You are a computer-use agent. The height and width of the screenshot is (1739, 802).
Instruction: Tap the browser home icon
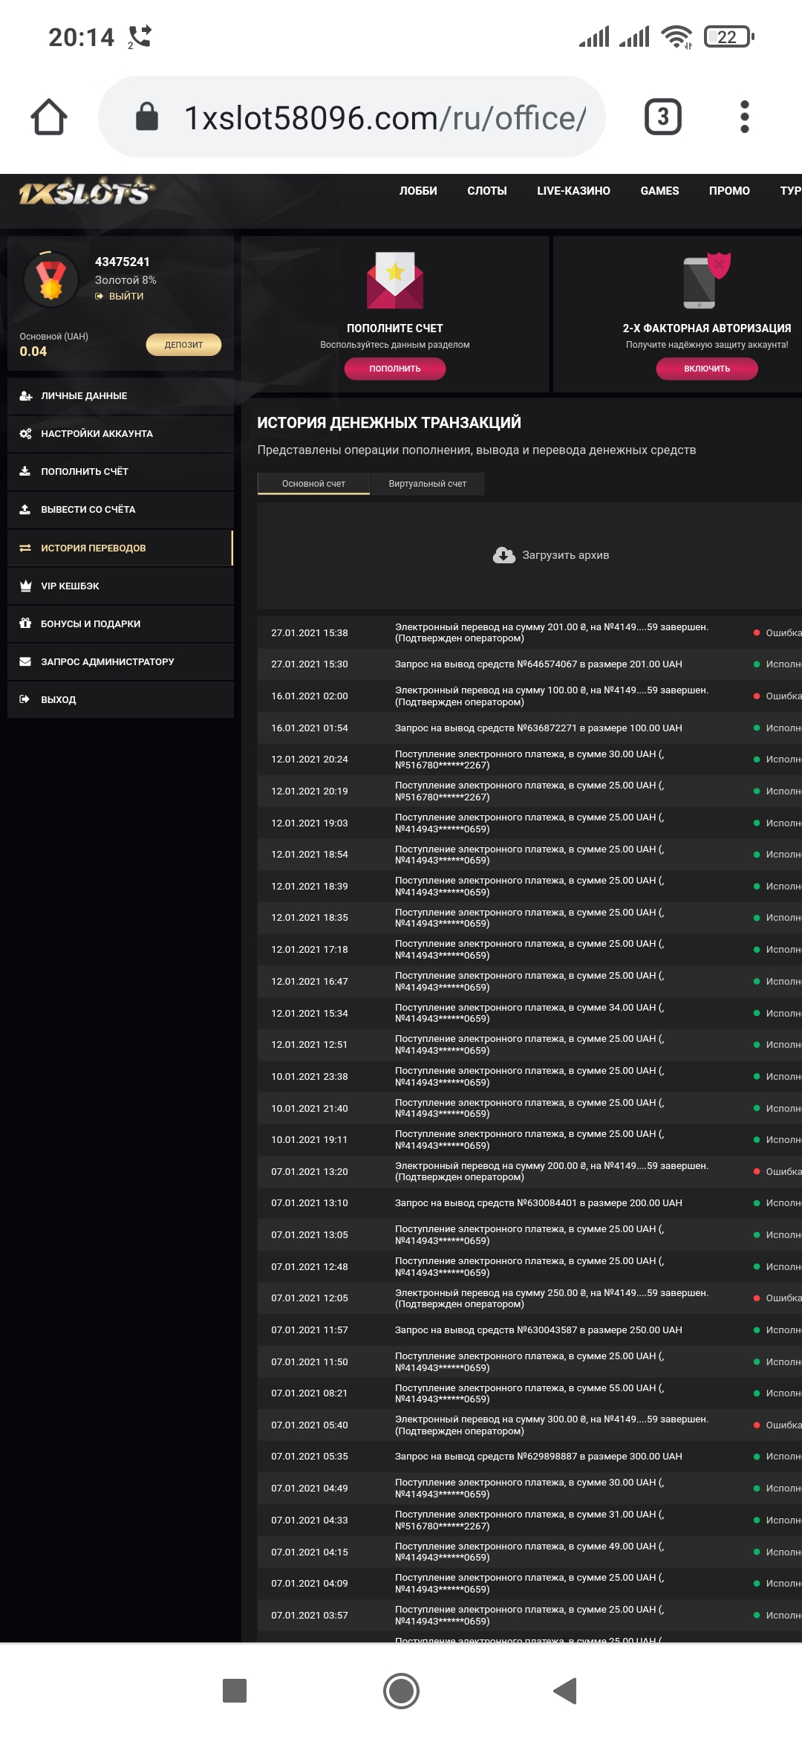(x=49, y=117)
